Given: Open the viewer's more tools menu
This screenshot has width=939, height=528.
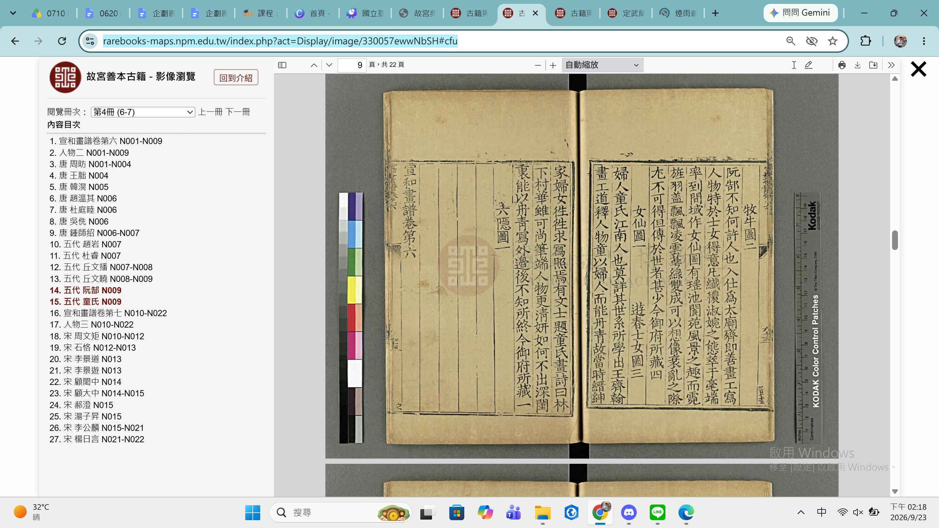Looking at the screenshot, I should (x=891, y=65).
